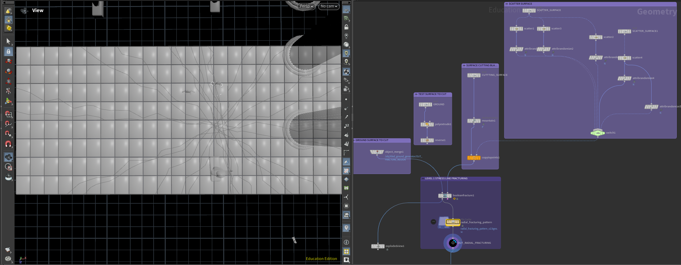The width and height of the screenshot is (681, 265).
Task: Click the map pin marker icon in display toolbar
Action: click(346, 228)
